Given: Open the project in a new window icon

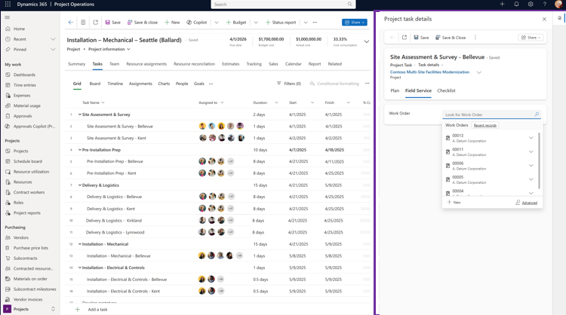Looking at the screenshot, I should tap(95, 23).
